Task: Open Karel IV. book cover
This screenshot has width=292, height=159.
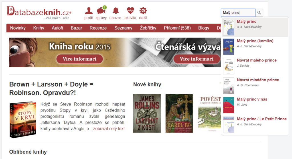Action: [x=179, y=113]
